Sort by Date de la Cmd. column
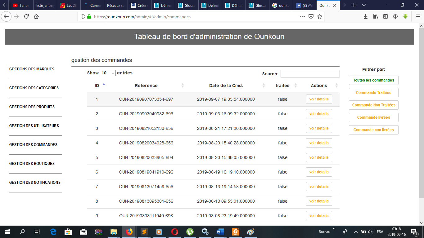 point(226,86)
